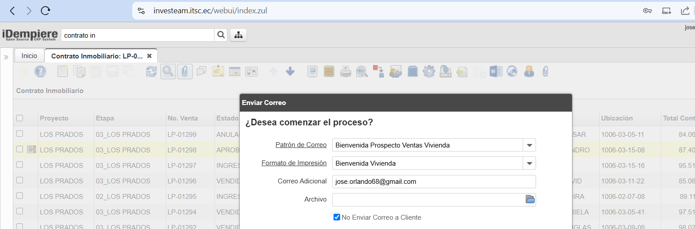Click the global search magnifier icon
Screen dimensions: 695x229
(x=221, y=35)
